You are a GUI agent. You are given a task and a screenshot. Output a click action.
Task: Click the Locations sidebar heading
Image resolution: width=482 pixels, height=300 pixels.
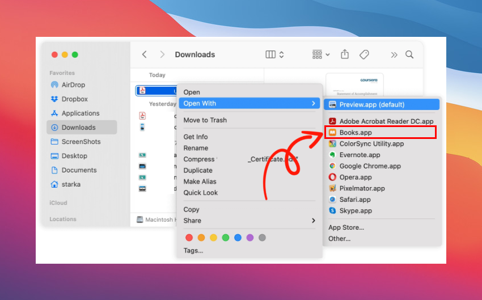[x=63, y=219]
